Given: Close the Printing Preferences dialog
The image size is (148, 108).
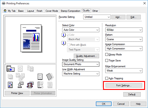Looking at the screenshot, I should (x=144, y=3).
